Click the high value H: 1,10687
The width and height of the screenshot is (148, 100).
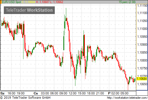tap(43, 2)
